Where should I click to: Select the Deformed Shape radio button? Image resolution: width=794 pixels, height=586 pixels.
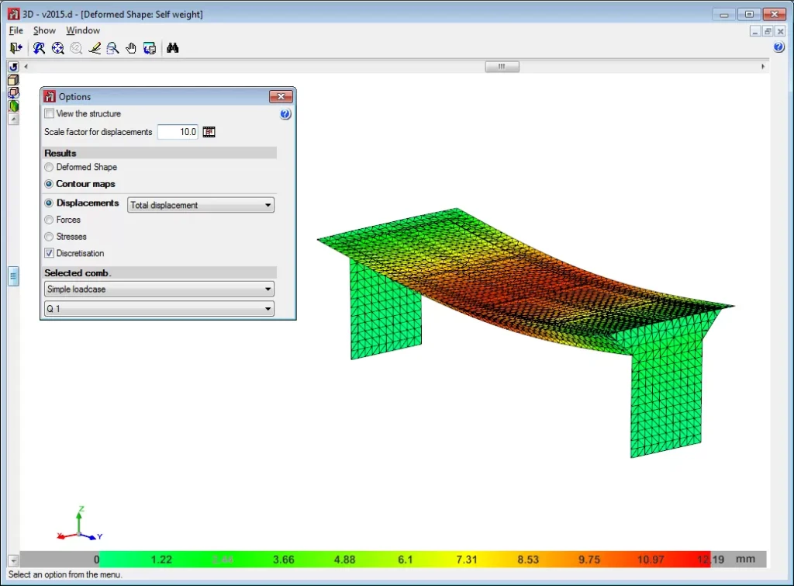click(50, 167)
